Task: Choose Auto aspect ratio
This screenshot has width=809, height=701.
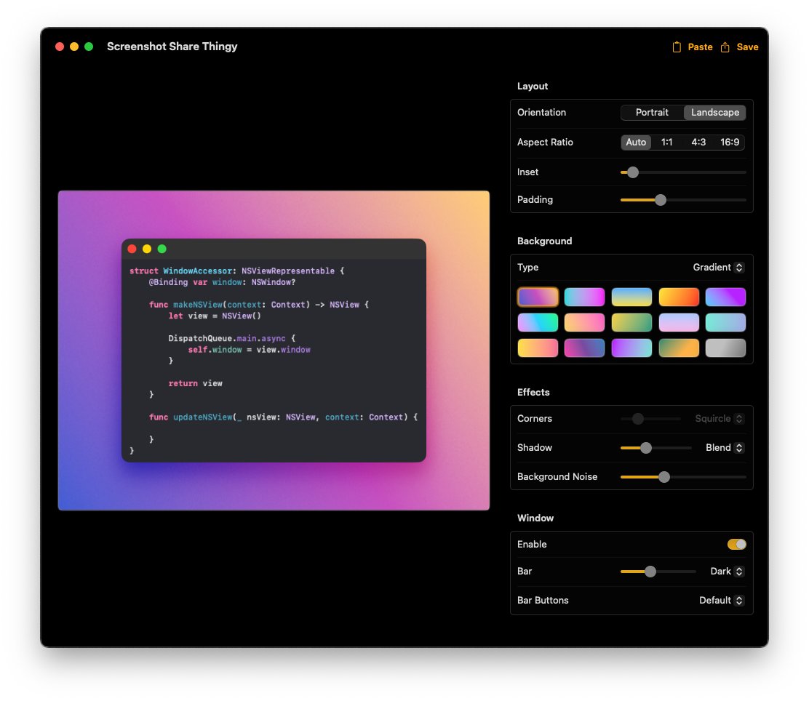Action: pos(636,143)
